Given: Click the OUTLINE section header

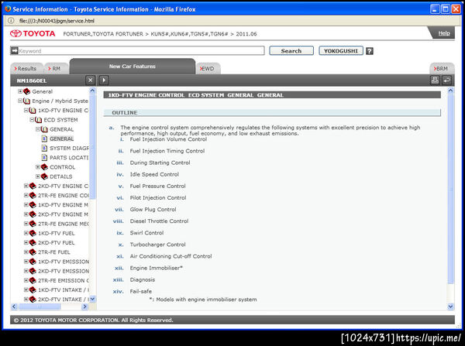Looking at the screenshot, I should [272, 112].
